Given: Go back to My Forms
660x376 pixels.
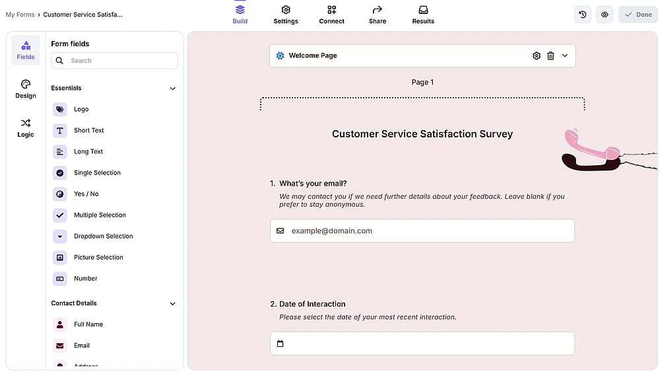Looking at the screenshot, I should [x=20, y=15].
